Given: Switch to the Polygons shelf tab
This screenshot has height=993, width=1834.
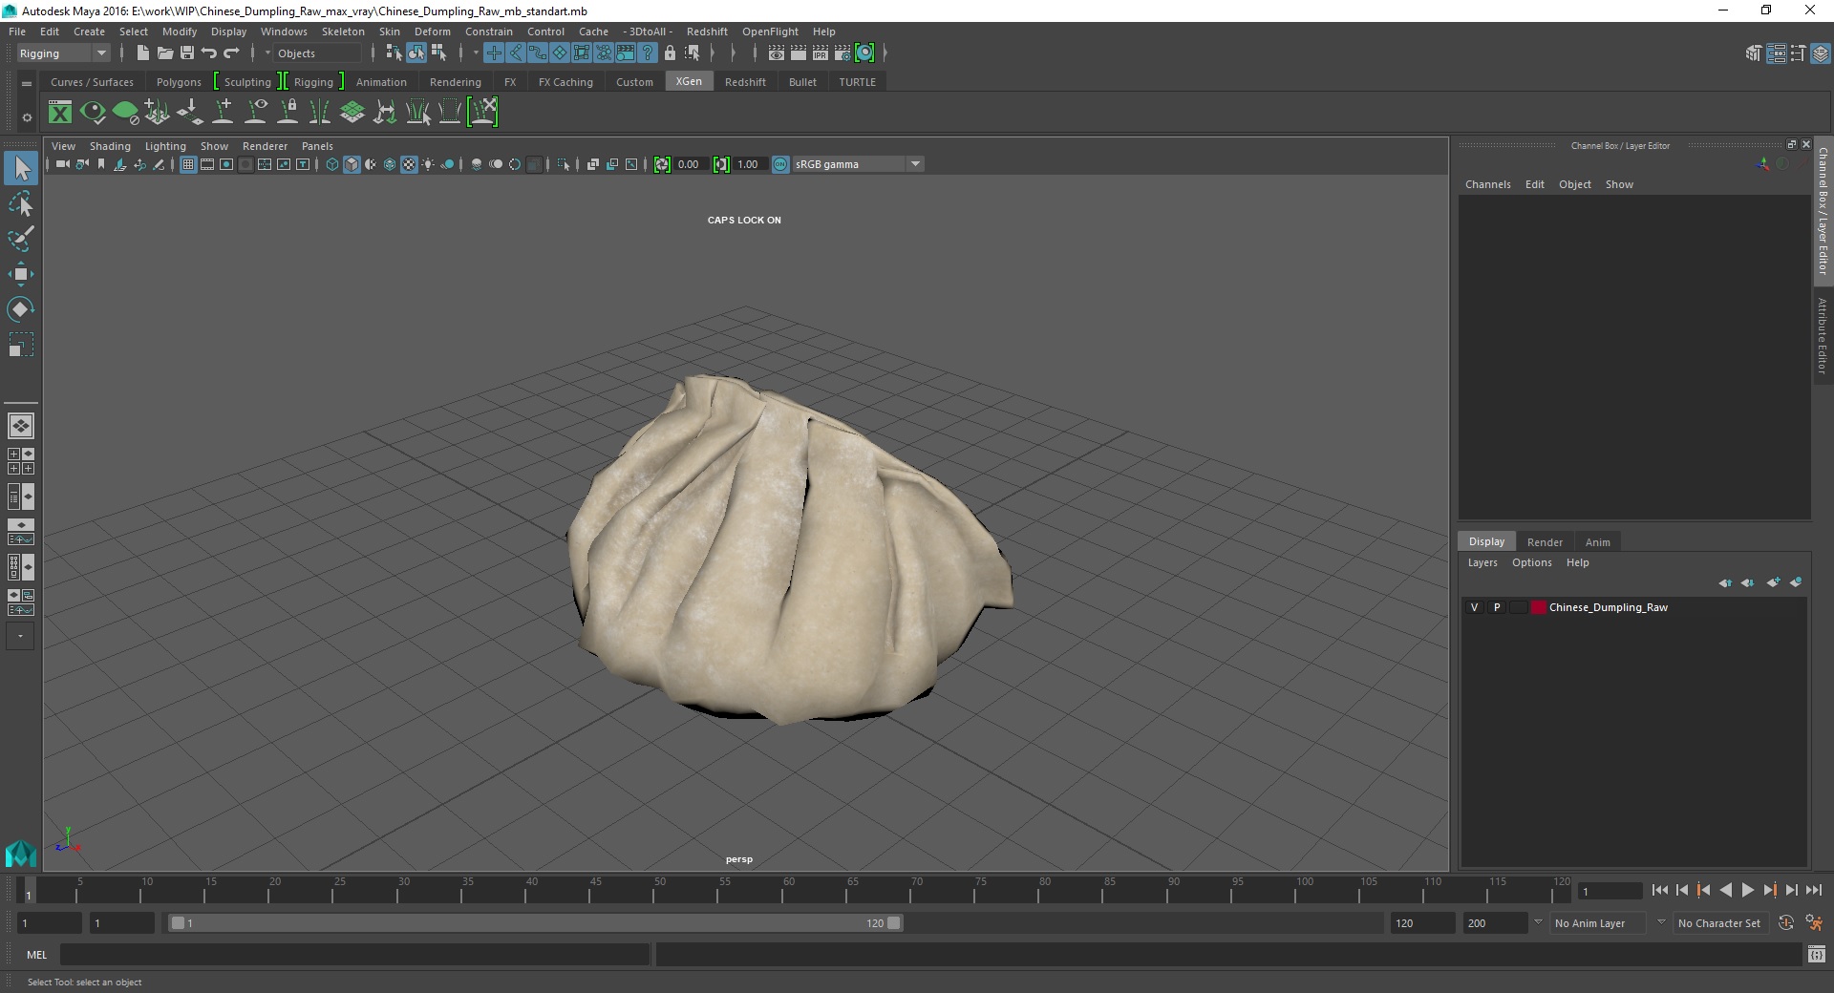Looking at the screenshot, I should (179, 82).
